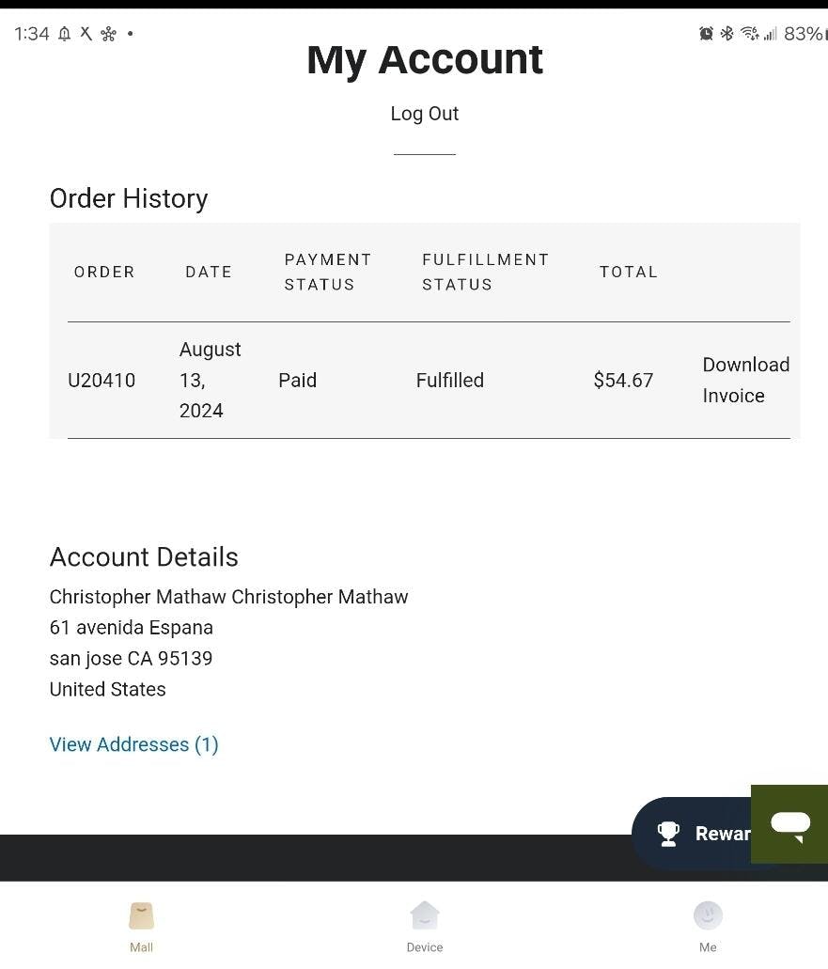Tap the TOTAL column header

pyautogui.click(x=629, y=272)
